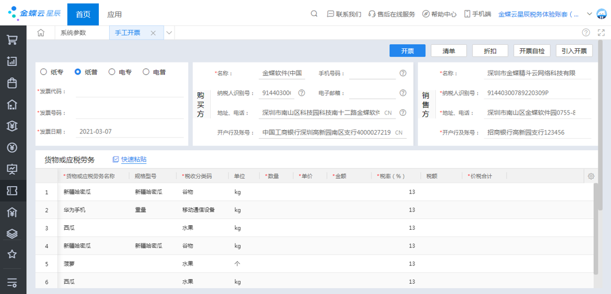
Task: Open the shopping cart sidebar module
Action: (13, 40)
